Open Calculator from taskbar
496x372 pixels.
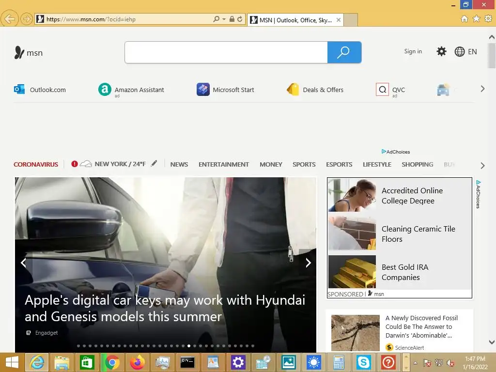(x=338, y=362)
